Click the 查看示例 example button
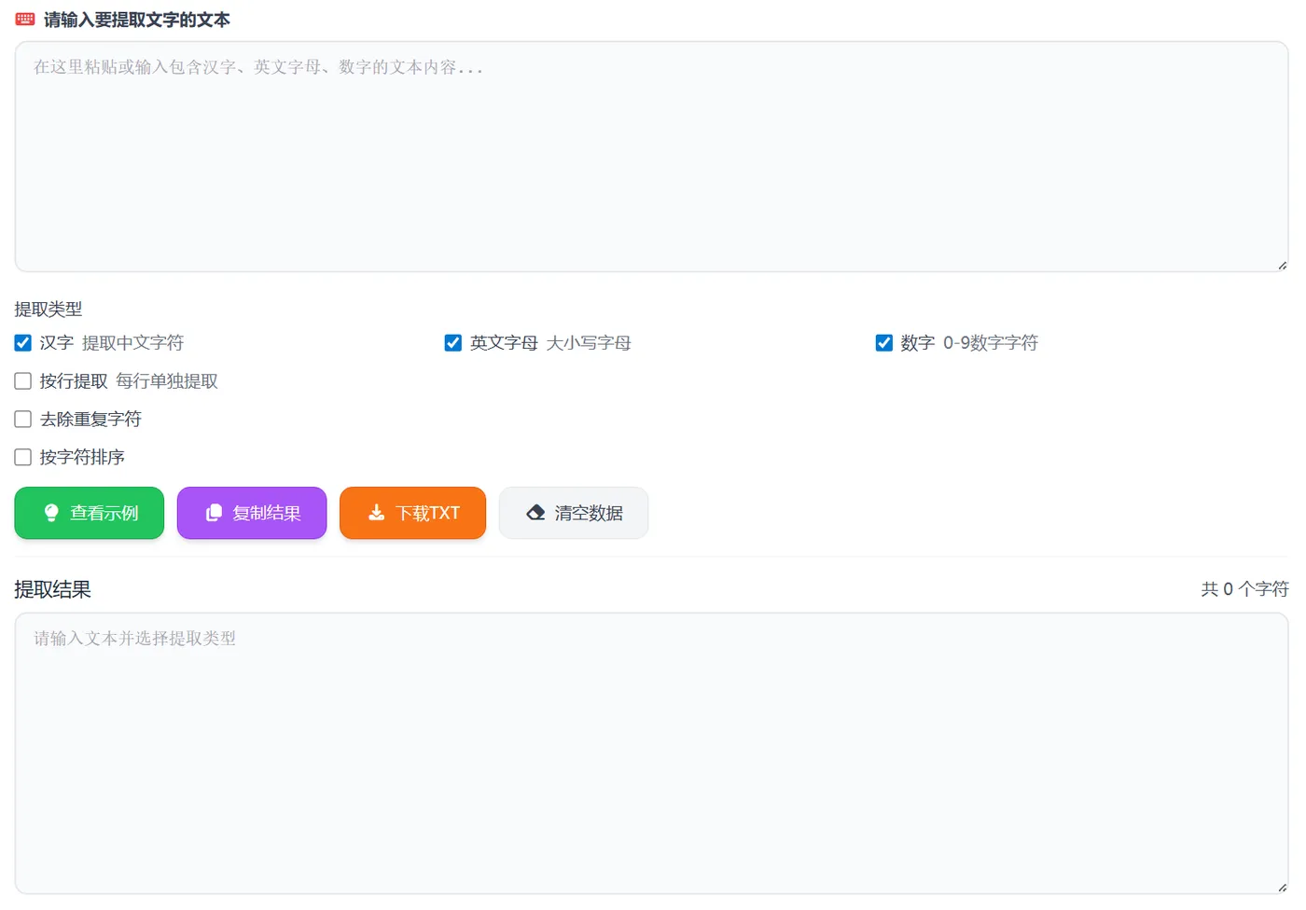The image size is (1306, 910). (x=89, y=513)
